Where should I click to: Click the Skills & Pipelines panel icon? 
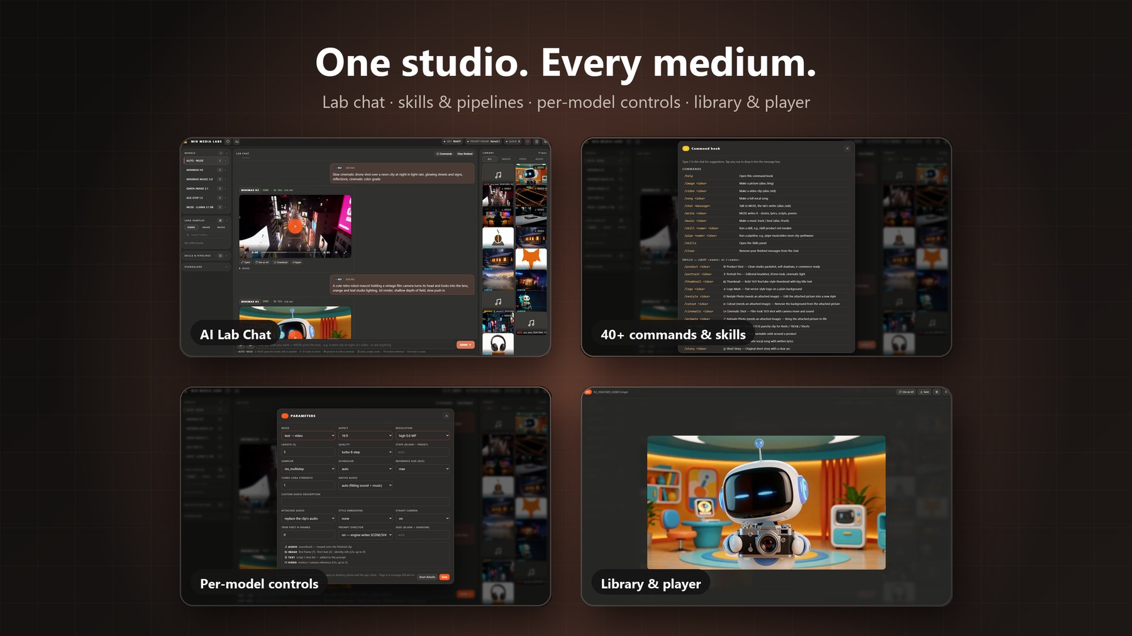click(220, 256)
